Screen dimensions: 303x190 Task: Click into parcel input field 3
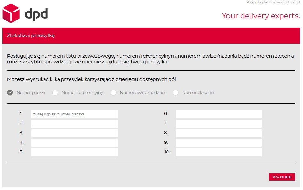click(x=74, y=133)
